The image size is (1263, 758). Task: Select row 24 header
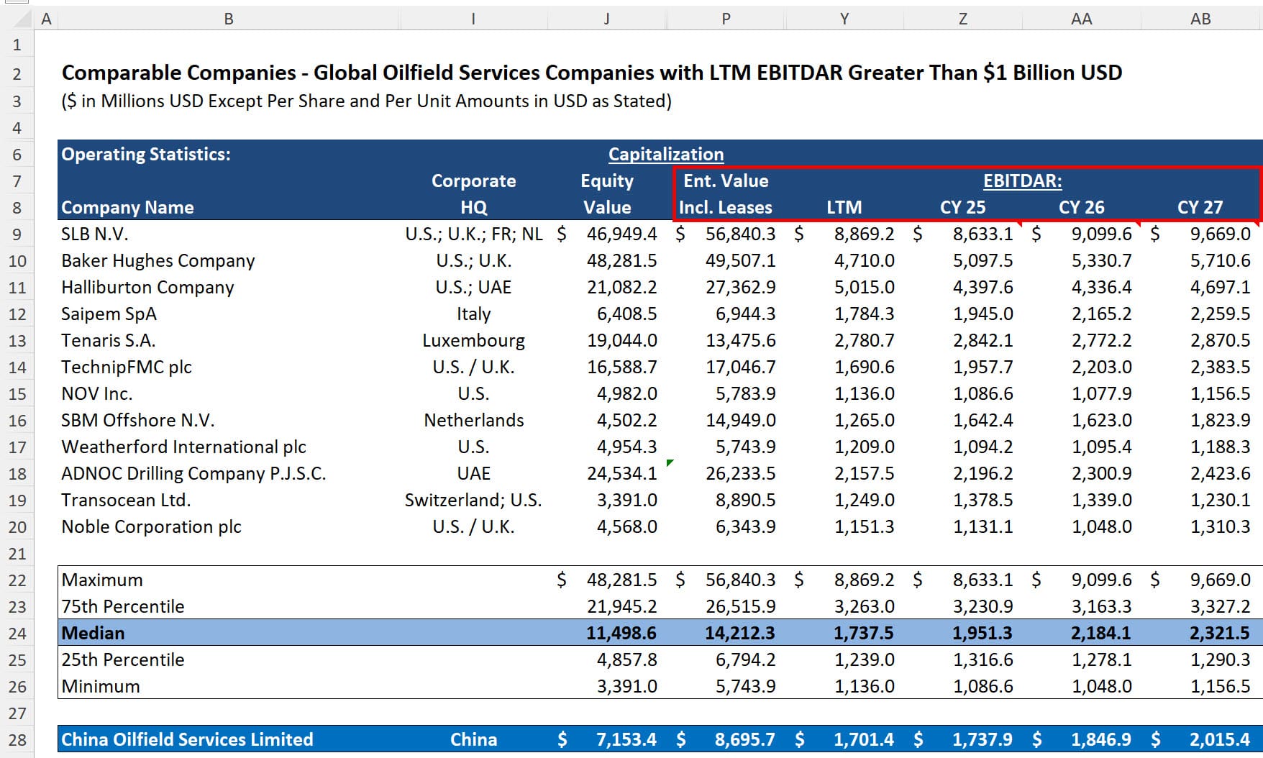pyautogui.click(x=17, y=633)
